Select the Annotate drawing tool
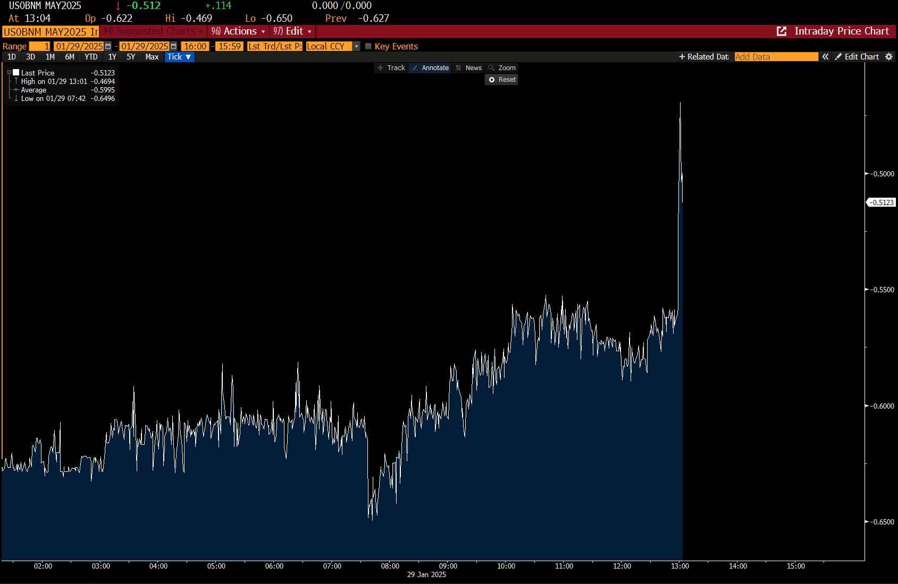Screen dimensions: 898x584 [430, 68]
